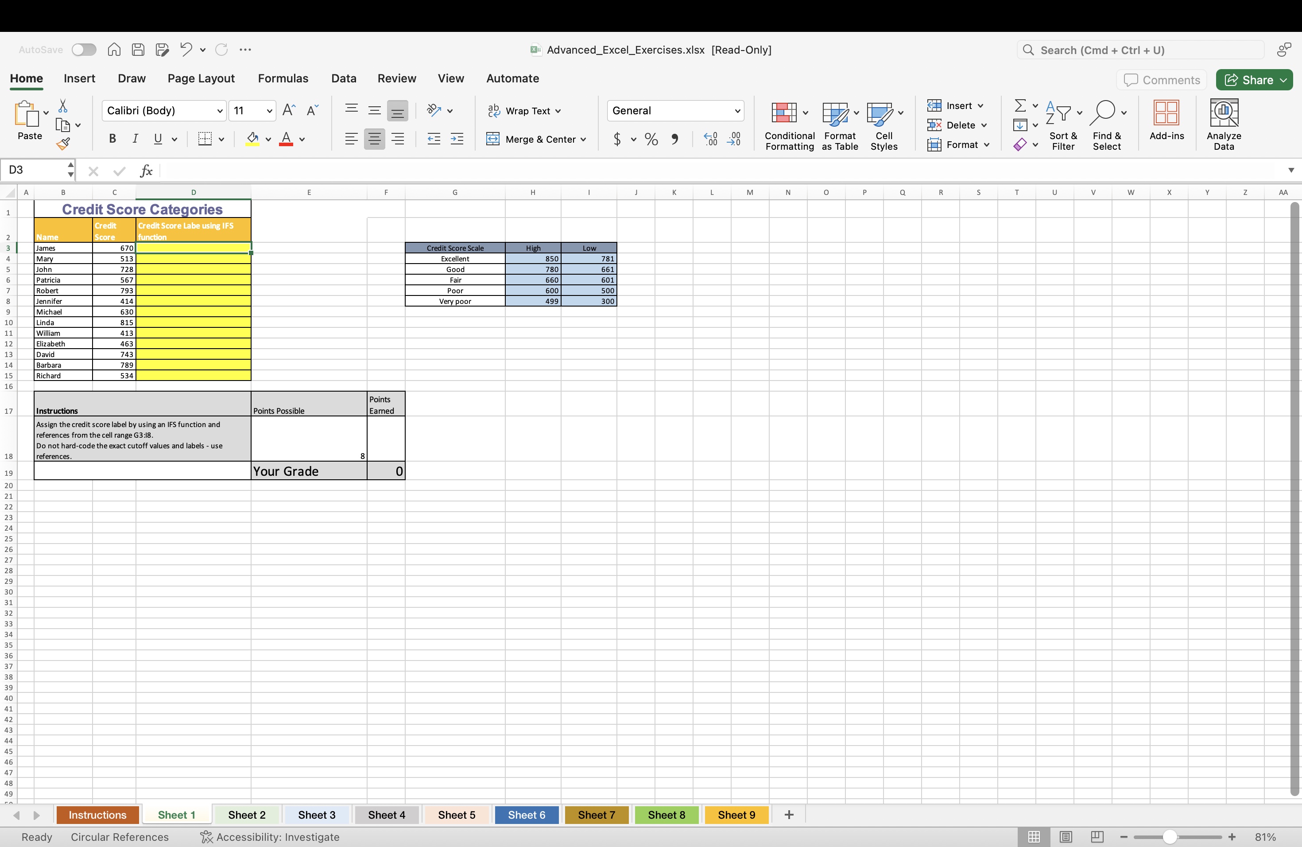Switch to the Formulas ribbon tab
1302x847 pixels.
283,78
